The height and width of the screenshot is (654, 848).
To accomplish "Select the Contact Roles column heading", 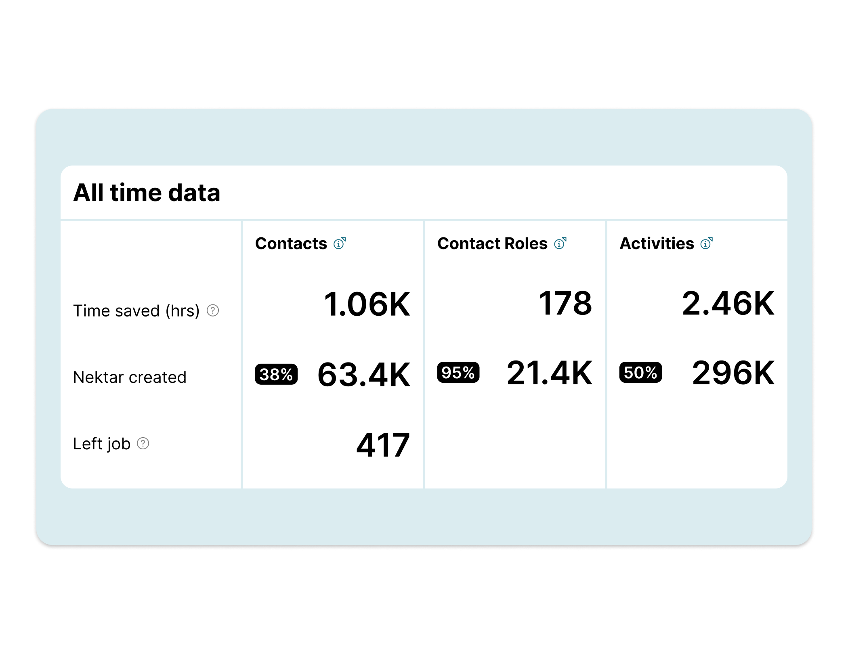I will tap(492, 244).
